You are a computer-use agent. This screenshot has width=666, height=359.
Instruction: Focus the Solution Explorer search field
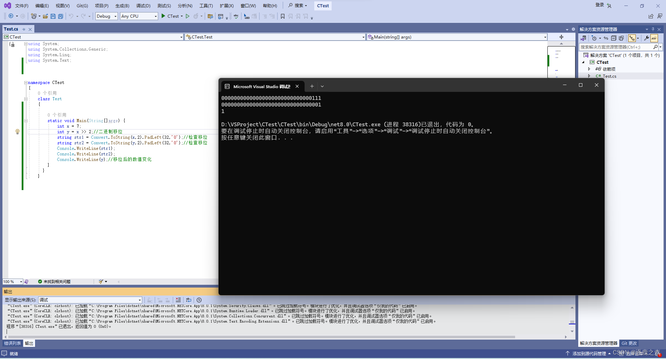click(617, 47)
